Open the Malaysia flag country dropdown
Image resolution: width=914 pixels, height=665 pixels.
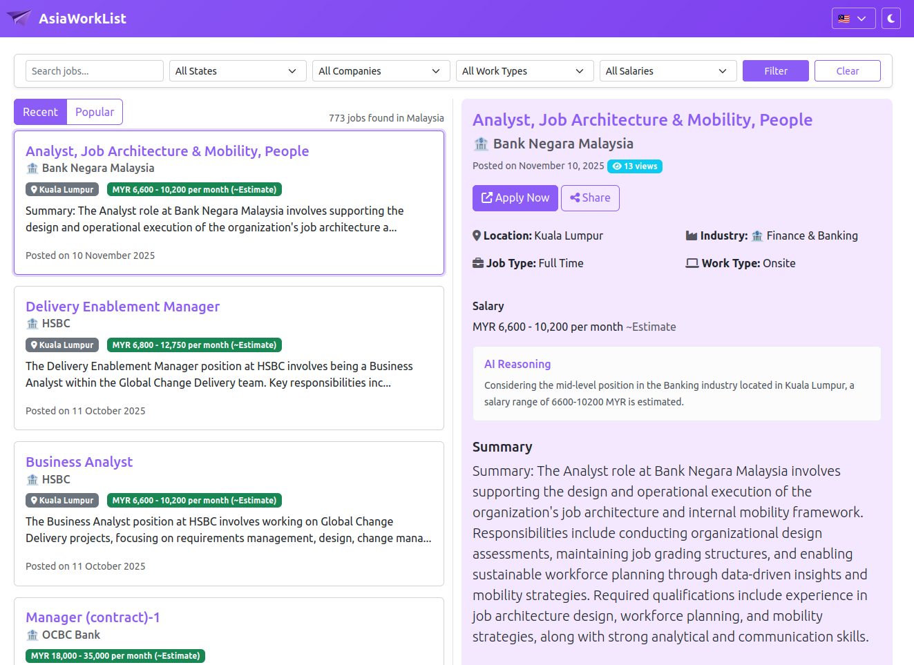pyautogui.click(x=853, y=19)
